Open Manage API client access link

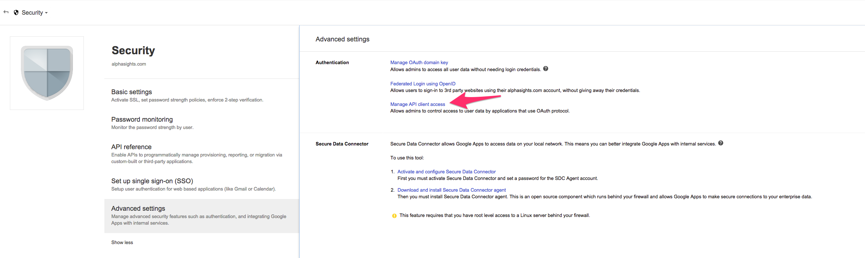coord(417,104)
